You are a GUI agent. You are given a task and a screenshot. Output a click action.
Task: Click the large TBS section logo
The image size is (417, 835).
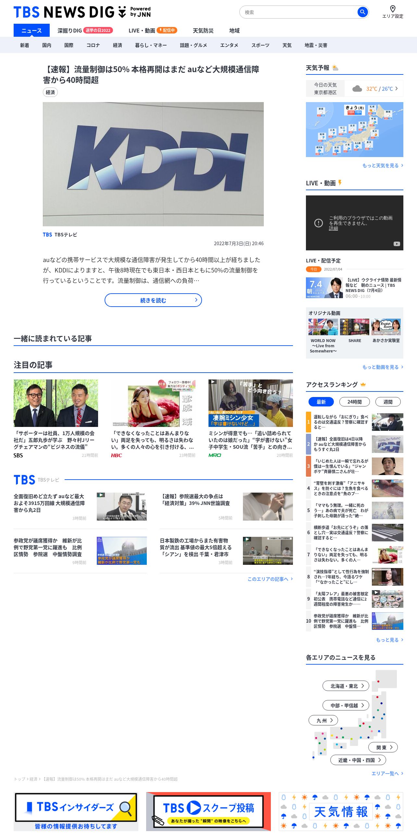(24, 480)
